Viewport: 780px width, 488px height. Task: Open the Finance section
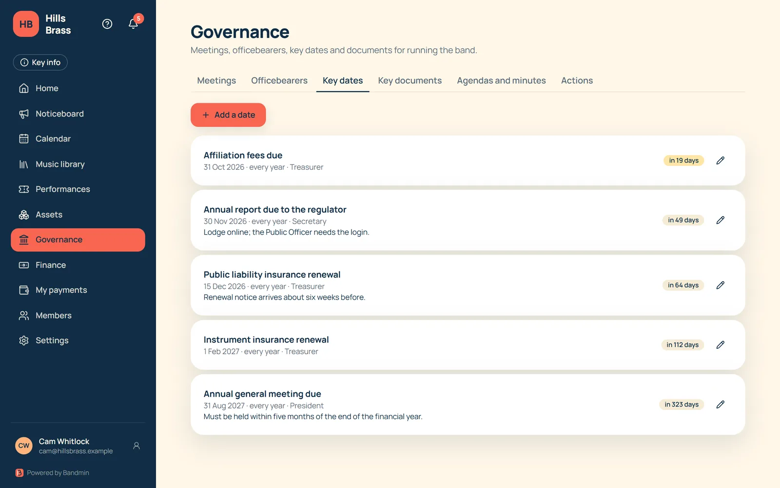(78, 265)
